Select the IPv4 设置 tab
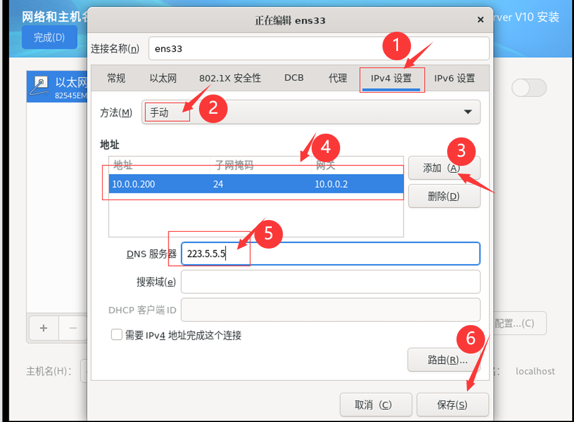This screenshot has height=422, width=574. 391,78
